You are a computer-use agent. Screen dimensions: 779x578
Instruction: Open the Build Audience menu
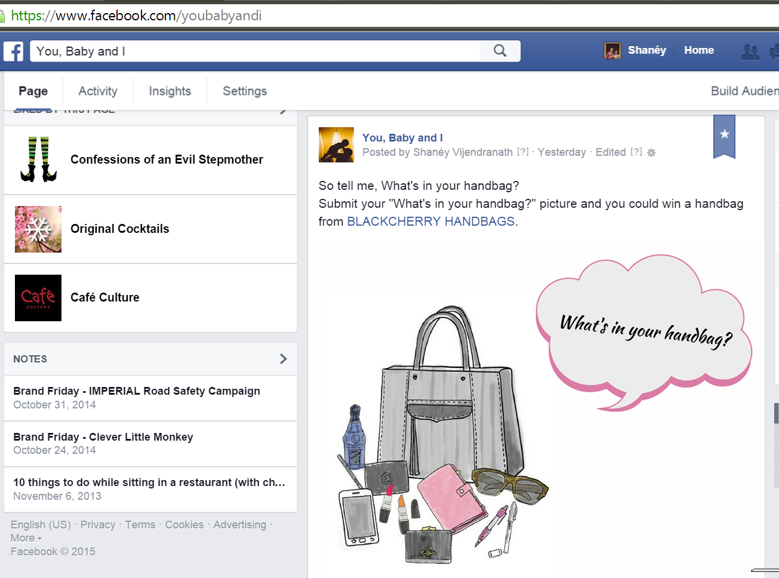(744, 91)
